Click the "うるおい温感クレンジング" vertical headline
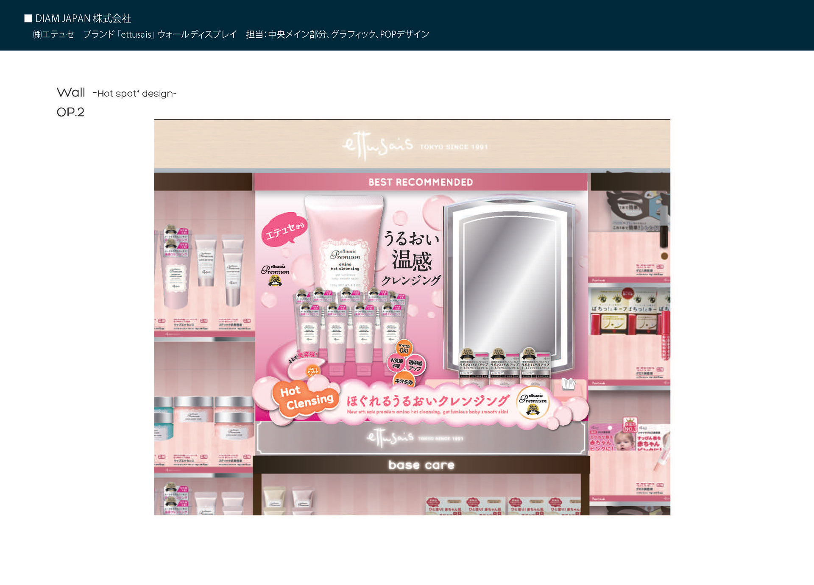 pos(412,258)
